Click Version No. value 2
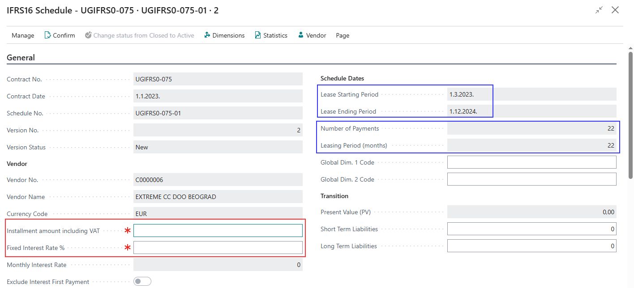 218,130
